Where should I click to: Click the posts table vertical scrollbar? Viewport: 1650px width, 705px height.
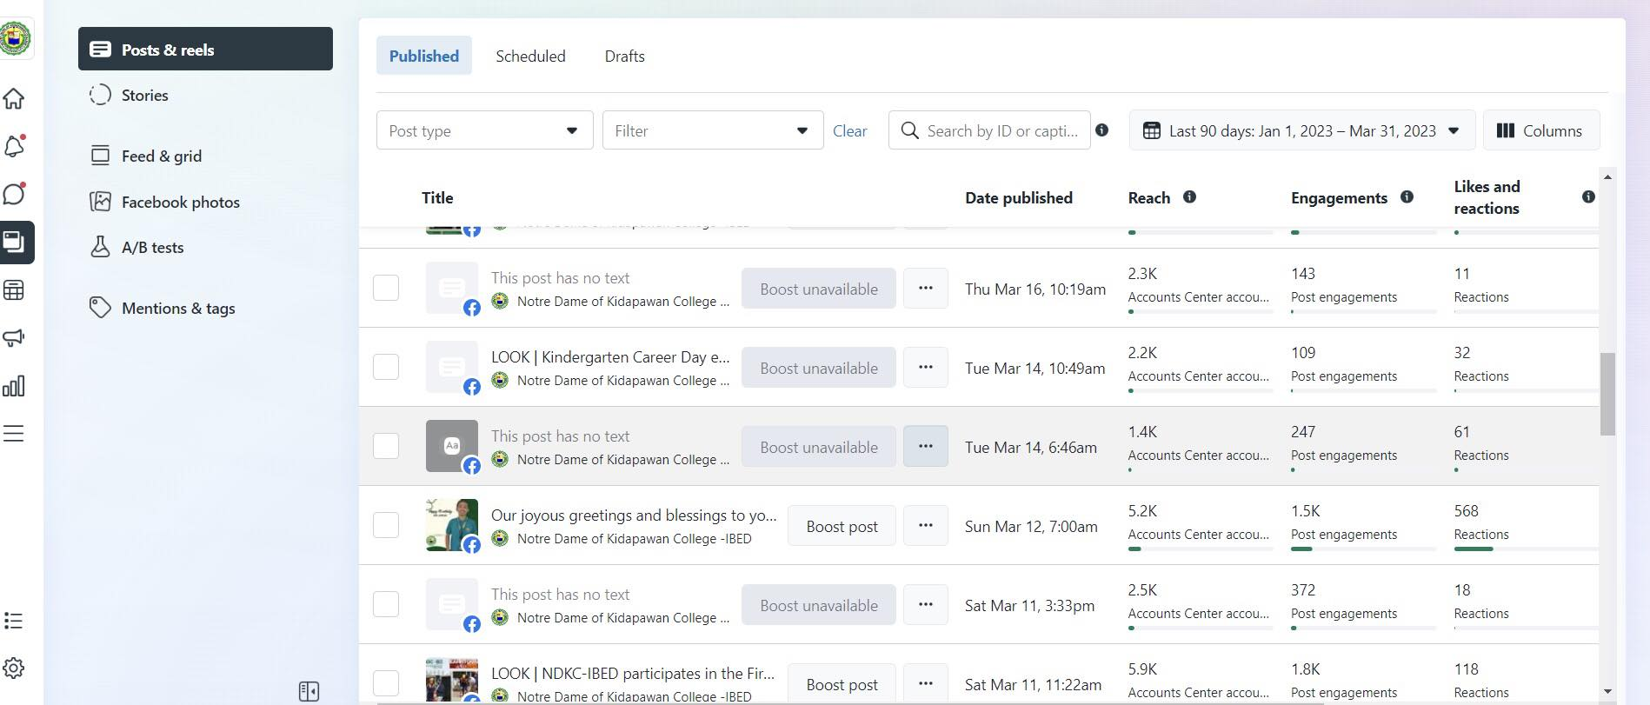(x=1607, y=393)
